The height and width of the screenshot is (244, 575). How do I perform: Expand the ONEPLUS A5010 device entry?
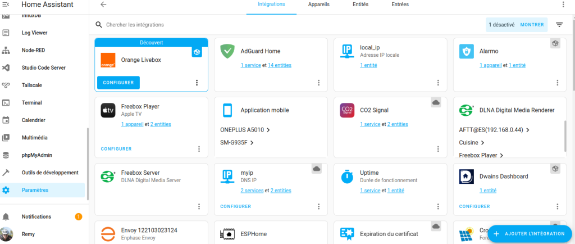[245, 130]
